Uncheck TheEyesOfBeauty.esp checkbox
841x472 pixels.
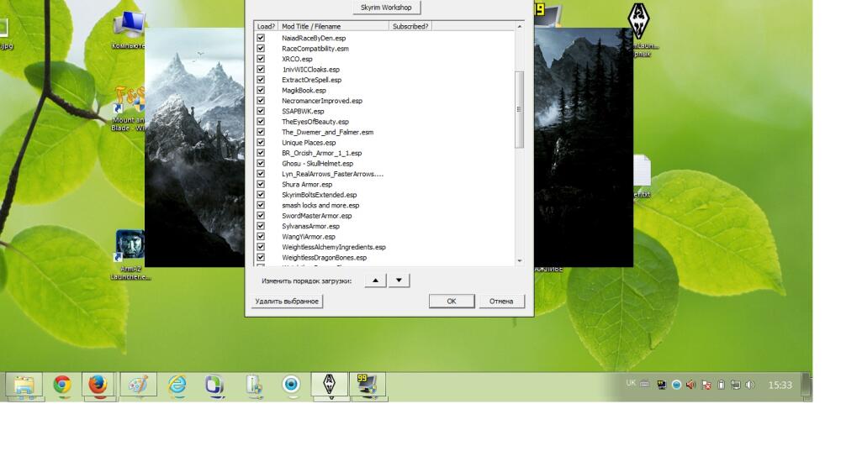click(261, 122)
